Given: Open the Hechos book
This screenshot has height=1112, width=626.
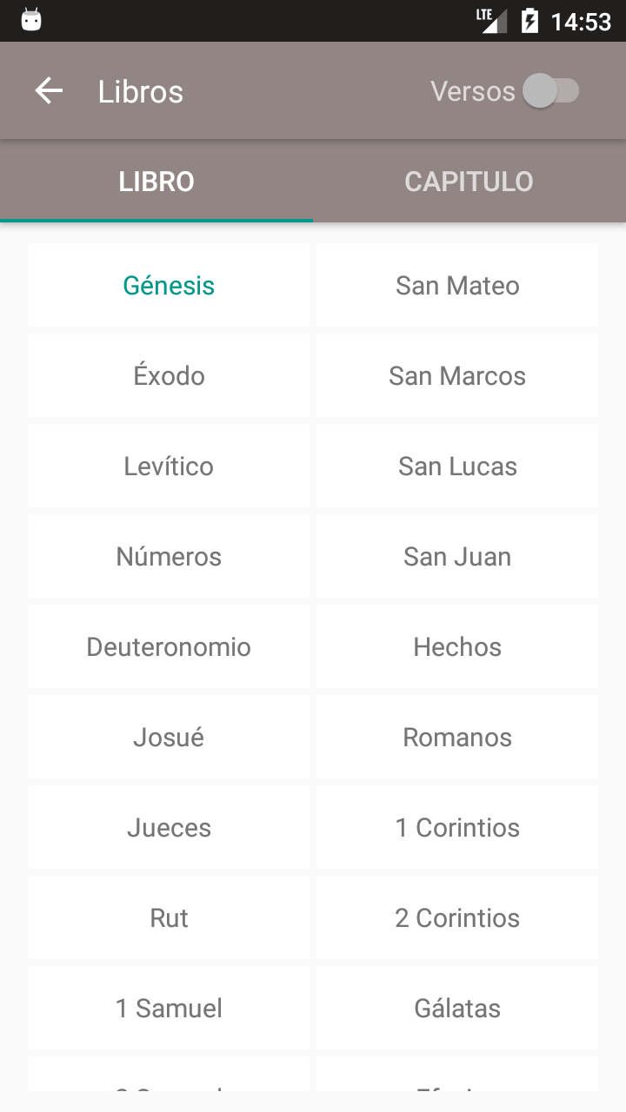Looking at the screenshot, I should click(457, 647).
